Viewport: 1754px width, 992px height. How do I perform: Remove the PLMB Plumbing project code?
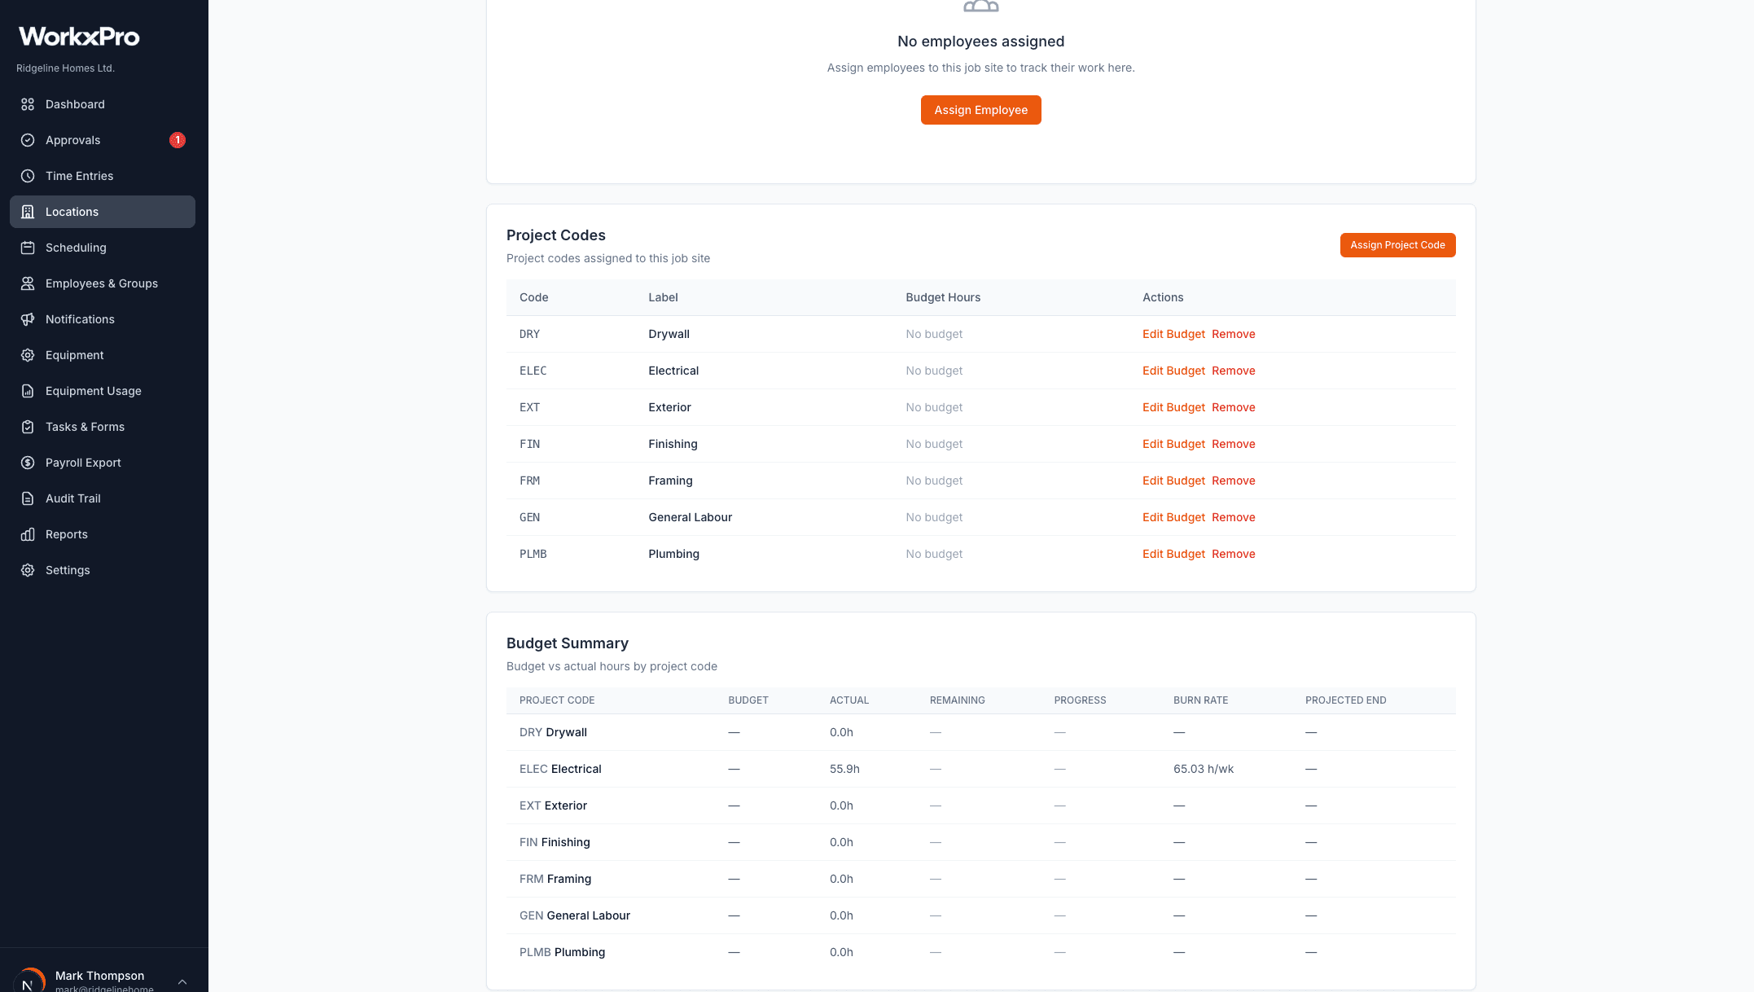pos(1233,554)
